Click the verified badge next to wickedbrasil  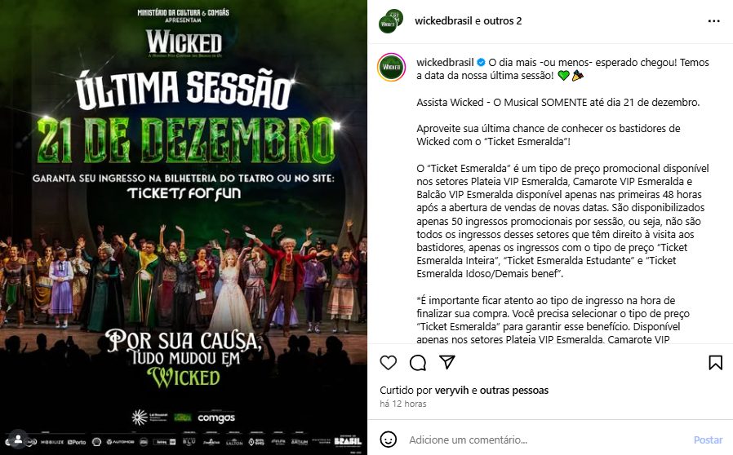point(481,62)
